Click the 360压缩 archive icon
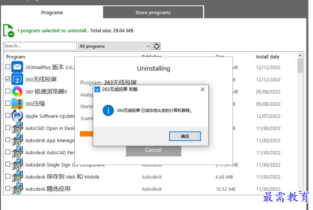Screen dimensions: 313x210 coord(17,104)
